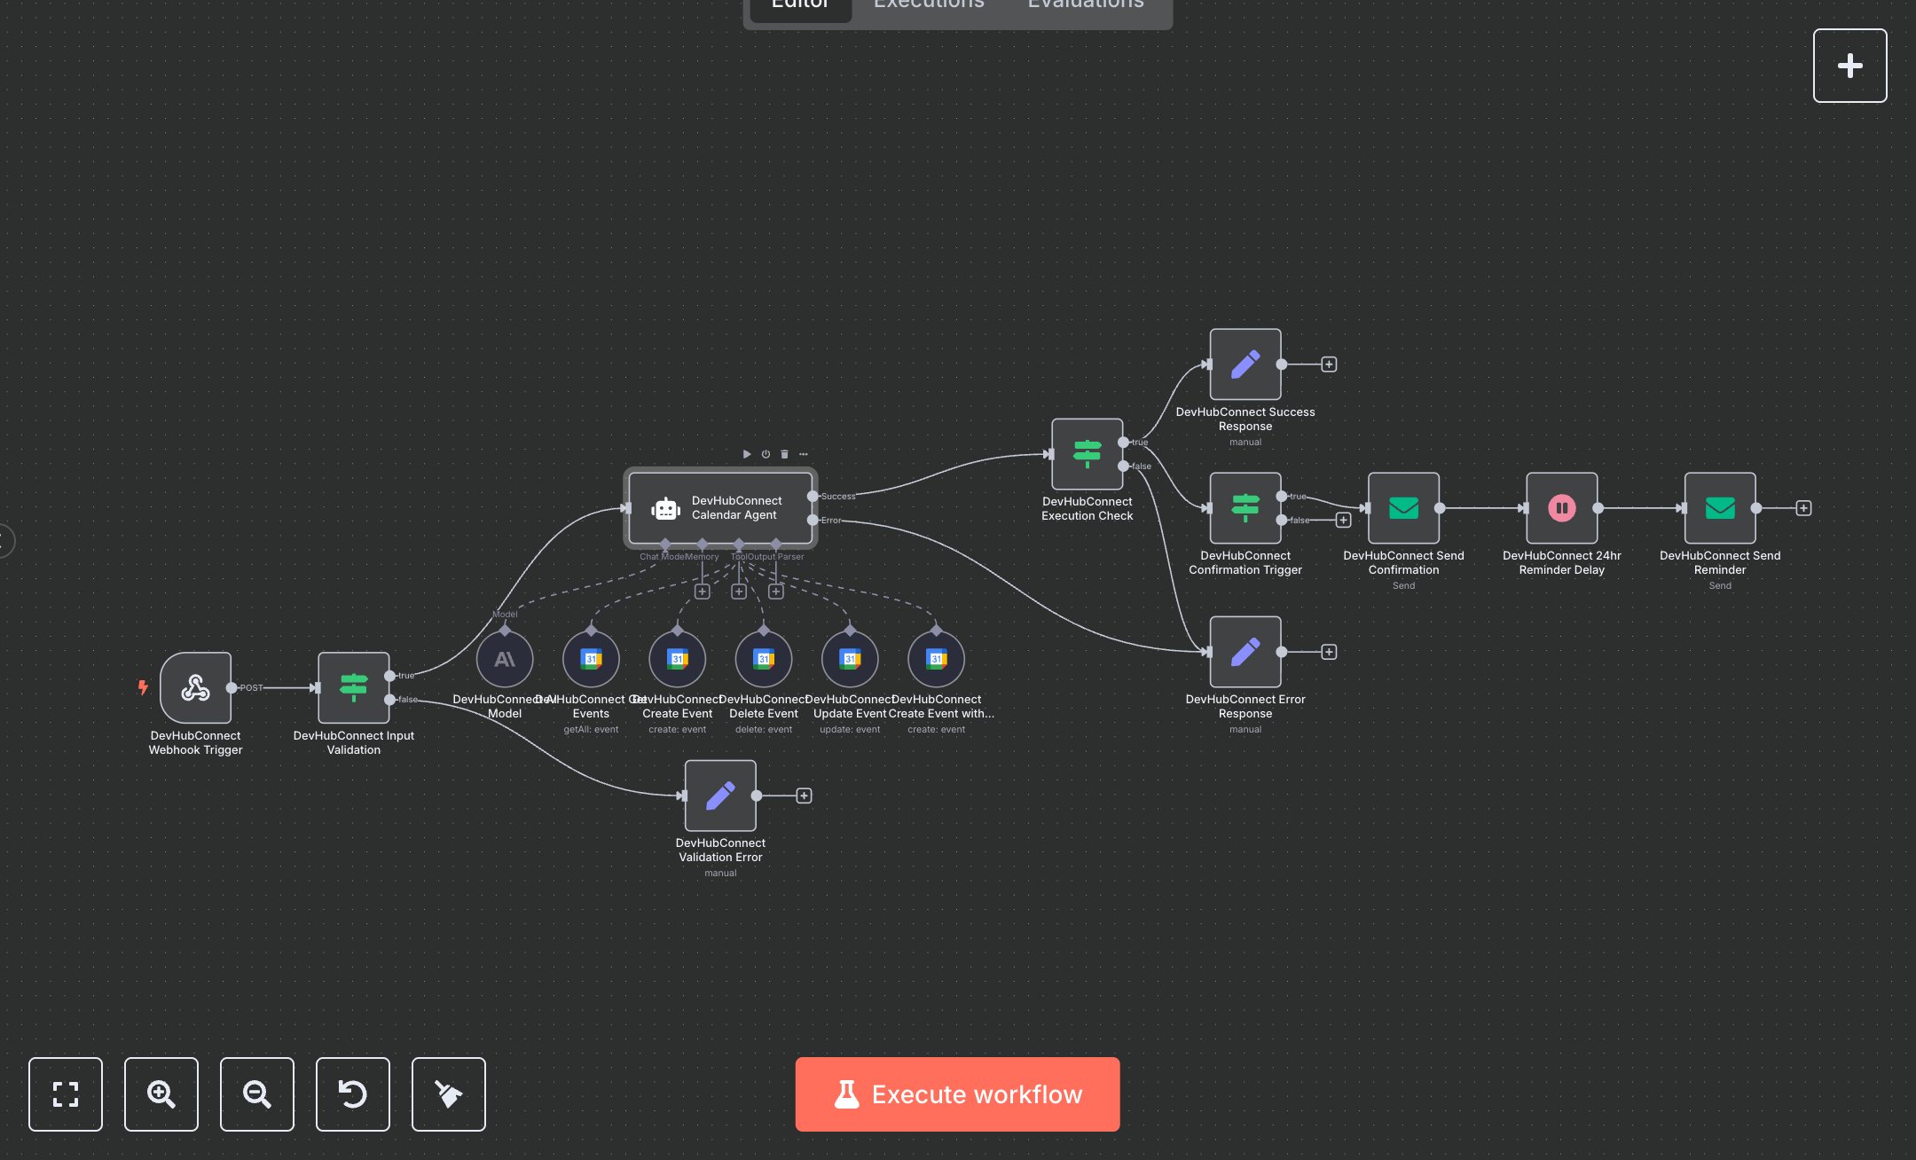Add a Memory sub-node to agent
Viewport: 1916px width, 1160px height.
tap(702, 592)
